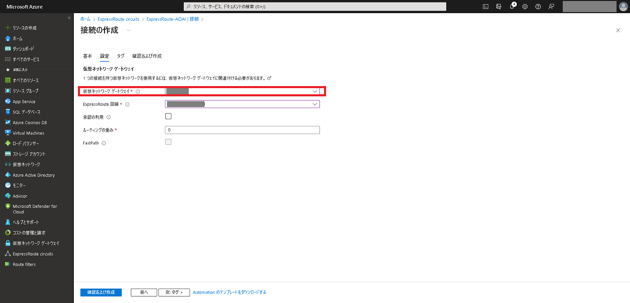
Task: Open the ExpressRoute 回線 dropdown
Action: 242,104
